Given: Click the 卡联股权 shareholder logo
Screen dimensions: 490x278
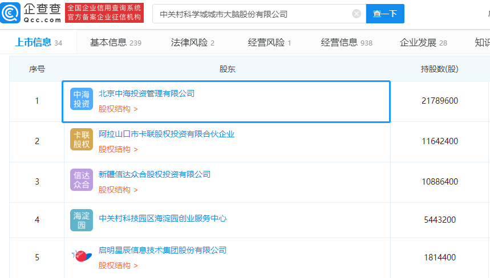Looking at the screenshot, I should [x=82, y=140].
